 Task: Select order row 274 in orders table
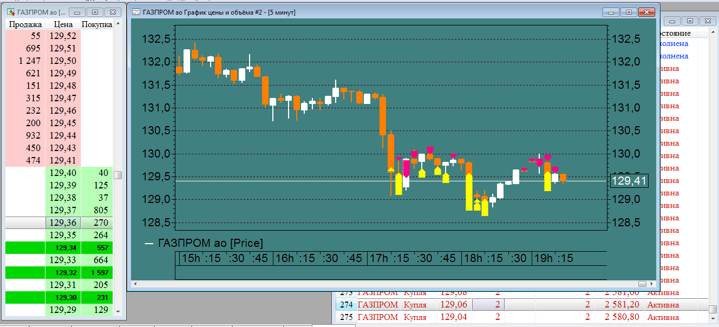(522, 305)
